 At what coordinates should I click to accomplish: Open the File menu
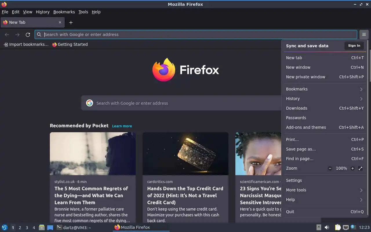point(5,12)
